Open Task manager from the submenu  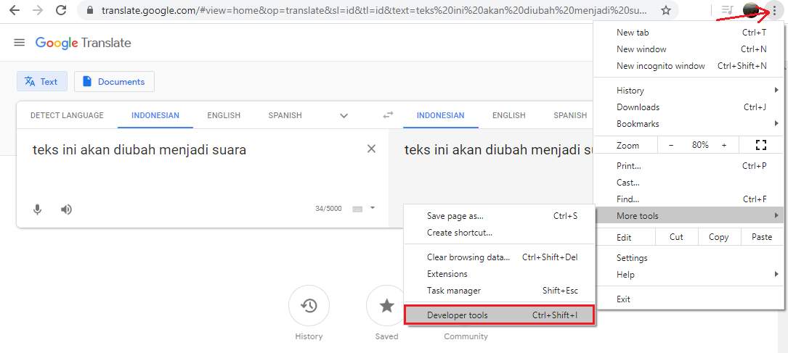click(500, 291)
